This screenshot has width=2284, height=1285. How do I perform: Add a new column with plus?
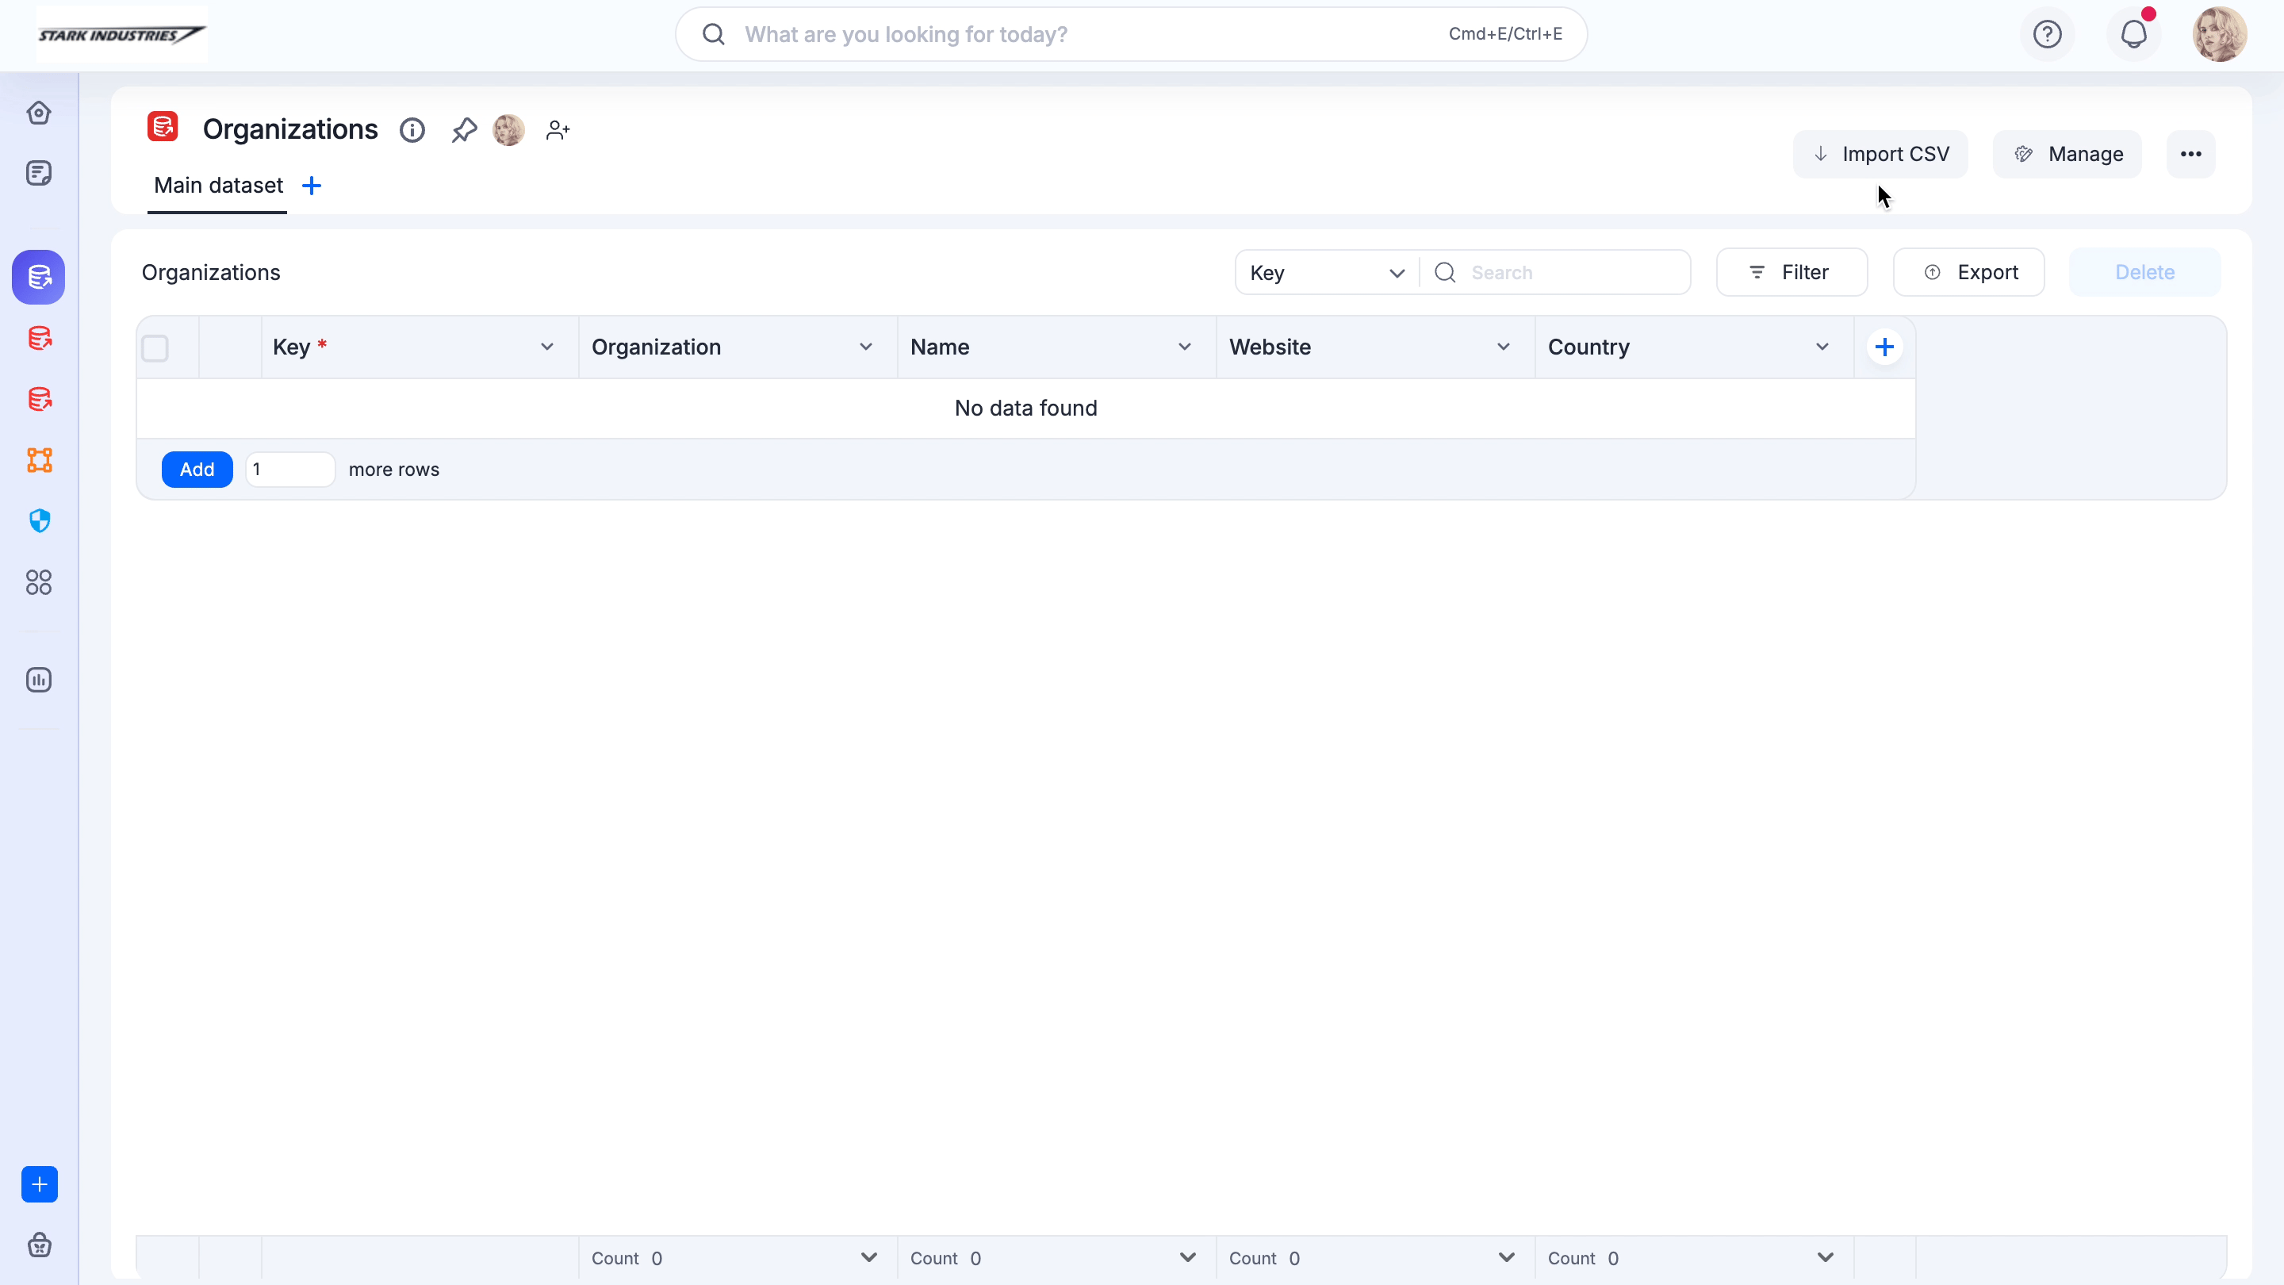tap(1884, 347)
